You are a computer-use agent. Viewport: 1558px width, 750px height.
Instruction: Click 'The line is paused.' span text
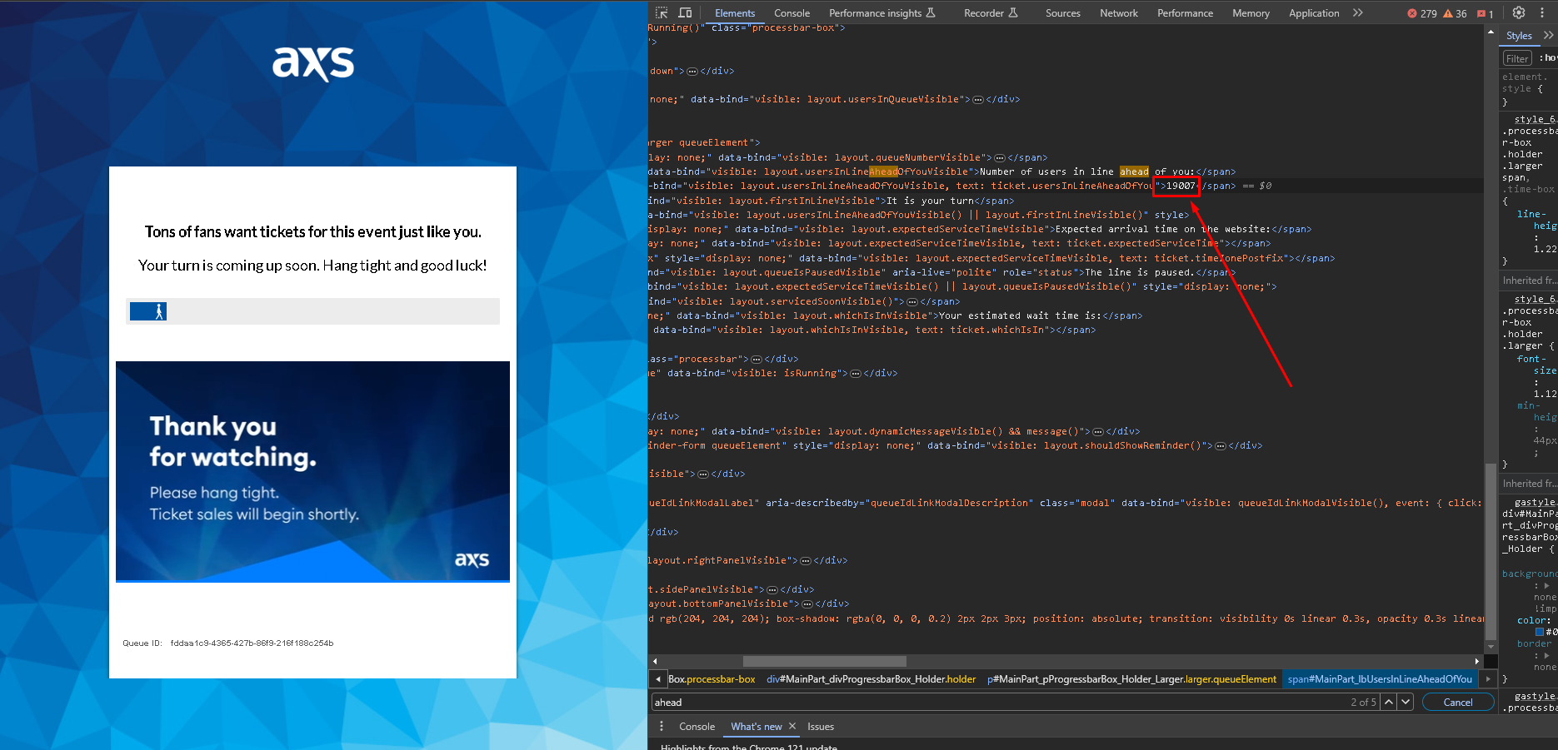1140,273
